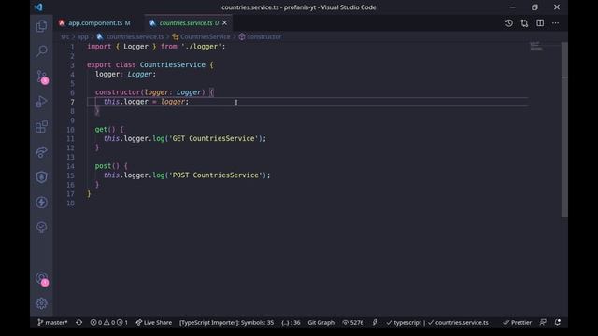Open errors and warnings counts
This screenshot has height=336, width=598.
tap(108, 322)
